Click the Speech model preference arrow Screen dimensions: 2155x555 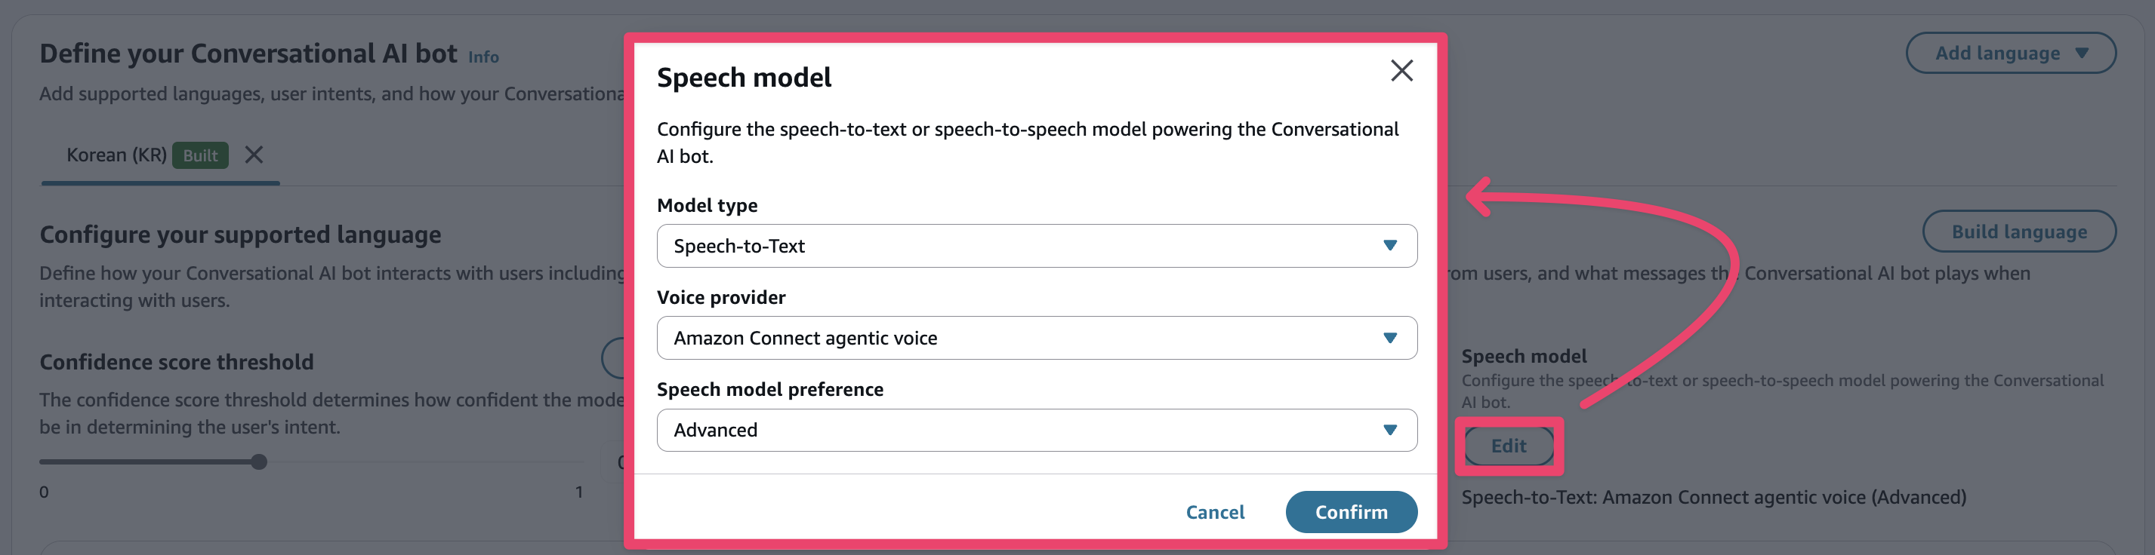click(x=1389, y=430)
